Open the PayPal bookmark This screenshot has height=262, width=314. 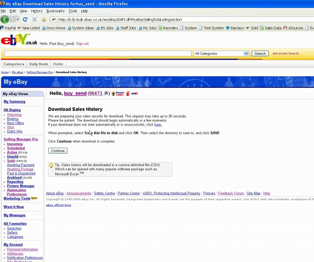(8, 28)
